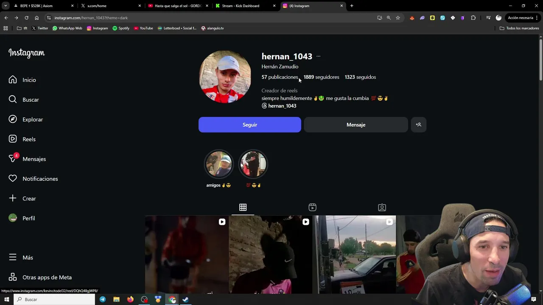Bookmark this page with star icon
Image resolution: width=543 pixels, height=305 pixels.
(x=398, y=18)
